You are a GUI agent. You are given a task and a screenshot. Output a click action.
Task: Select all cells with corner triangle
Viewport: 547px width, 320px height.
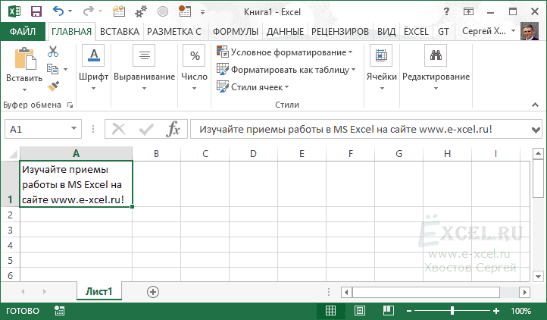(x=13, y=154)
